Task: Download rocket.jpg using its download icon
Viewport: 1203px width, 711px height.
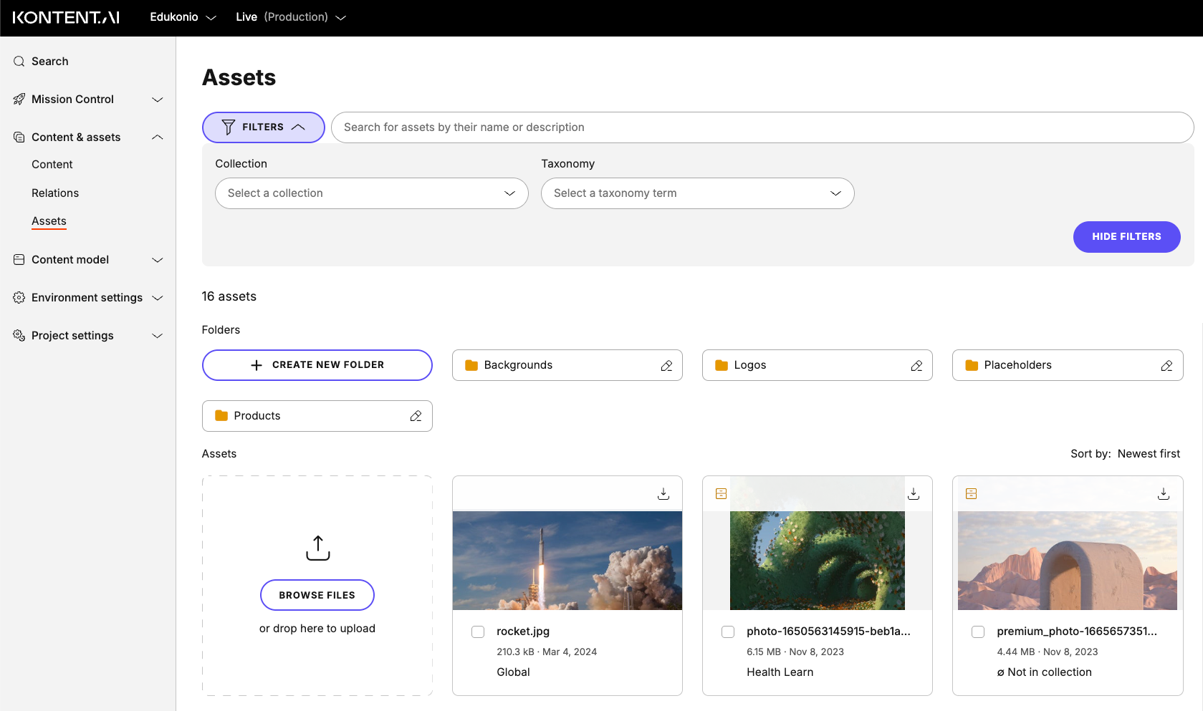Action: [663, 493]
